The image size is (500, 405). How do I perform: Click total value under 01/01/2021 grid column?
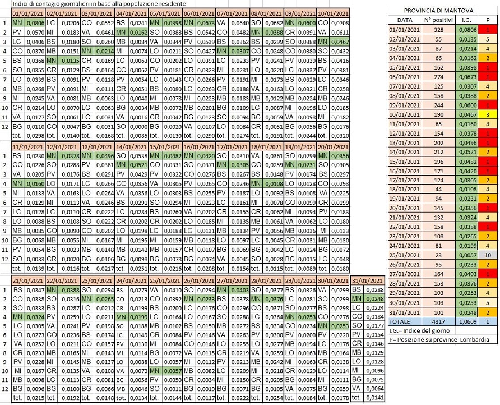(35, 136)
